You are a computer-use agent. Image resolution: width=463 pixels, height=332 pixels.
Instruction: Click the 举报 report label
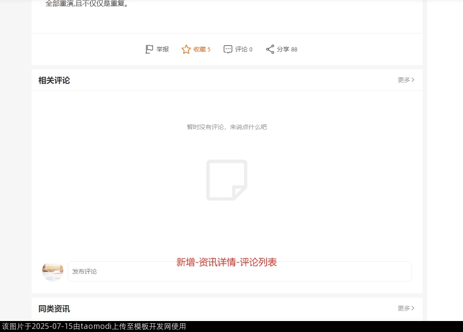[163, 49]
